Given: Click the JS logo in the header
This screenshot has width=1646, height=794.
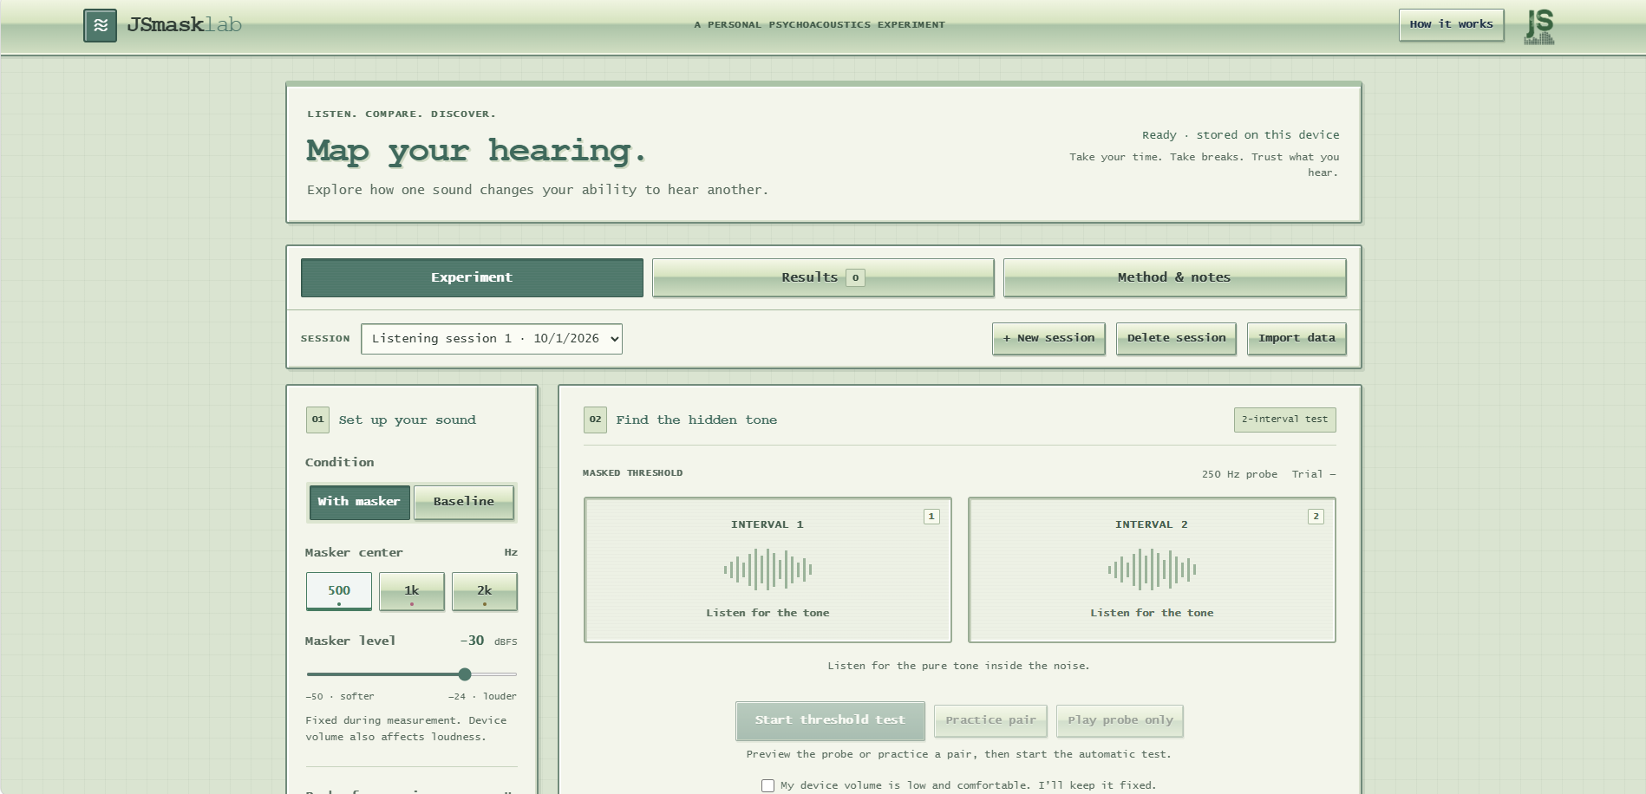Looking at the screenshot, I should [1539, 26].
